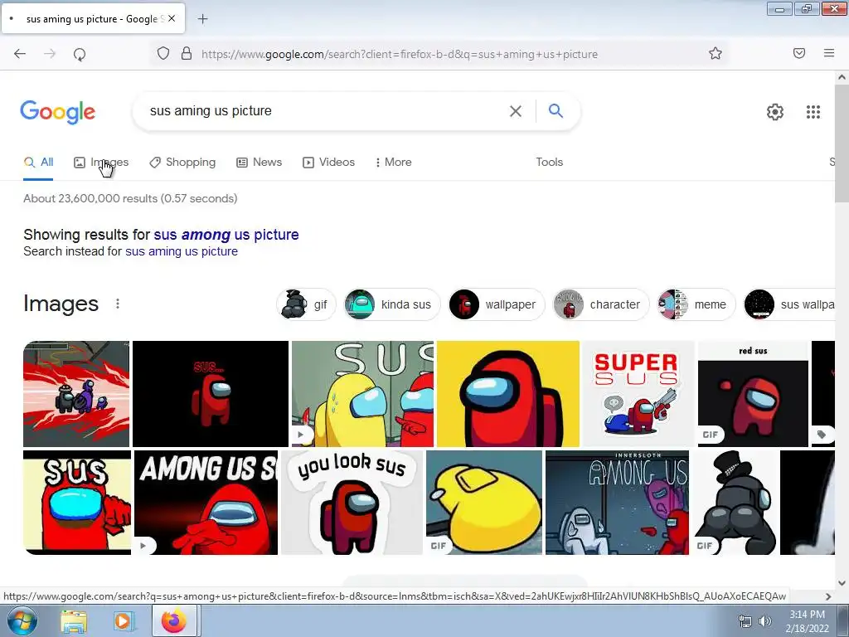Open Google settings gear
This screenshot has height=637, width=849.
pos(775,112)
